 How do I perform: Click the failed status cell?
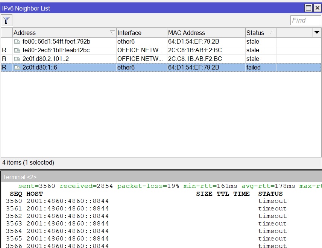coord(254,68)
